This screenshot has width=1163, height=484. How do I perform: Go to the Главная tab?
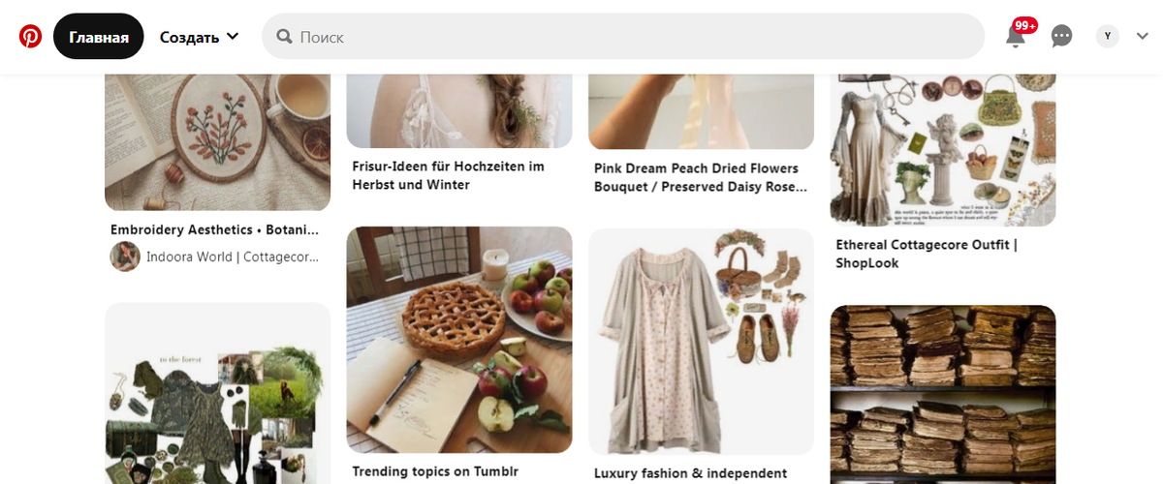coord(99,37)
